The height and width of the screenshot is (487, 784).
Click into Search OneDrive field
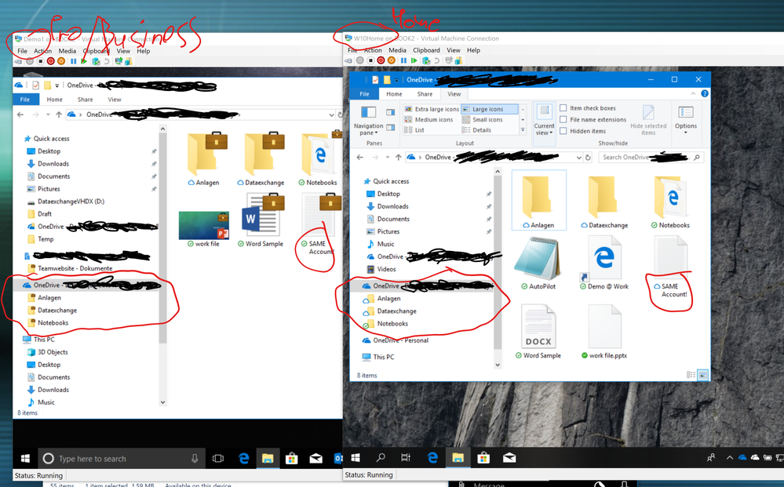650,158
